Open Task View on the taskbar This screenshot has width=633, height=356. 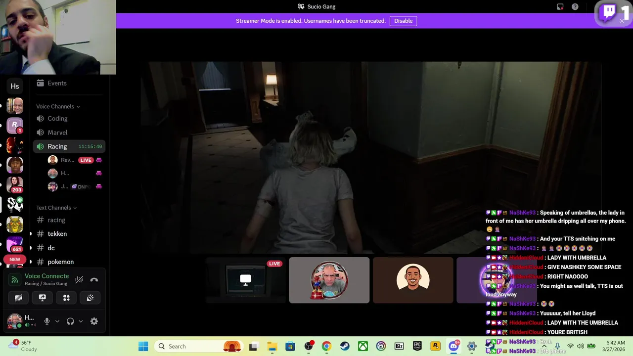pos(253,346)
